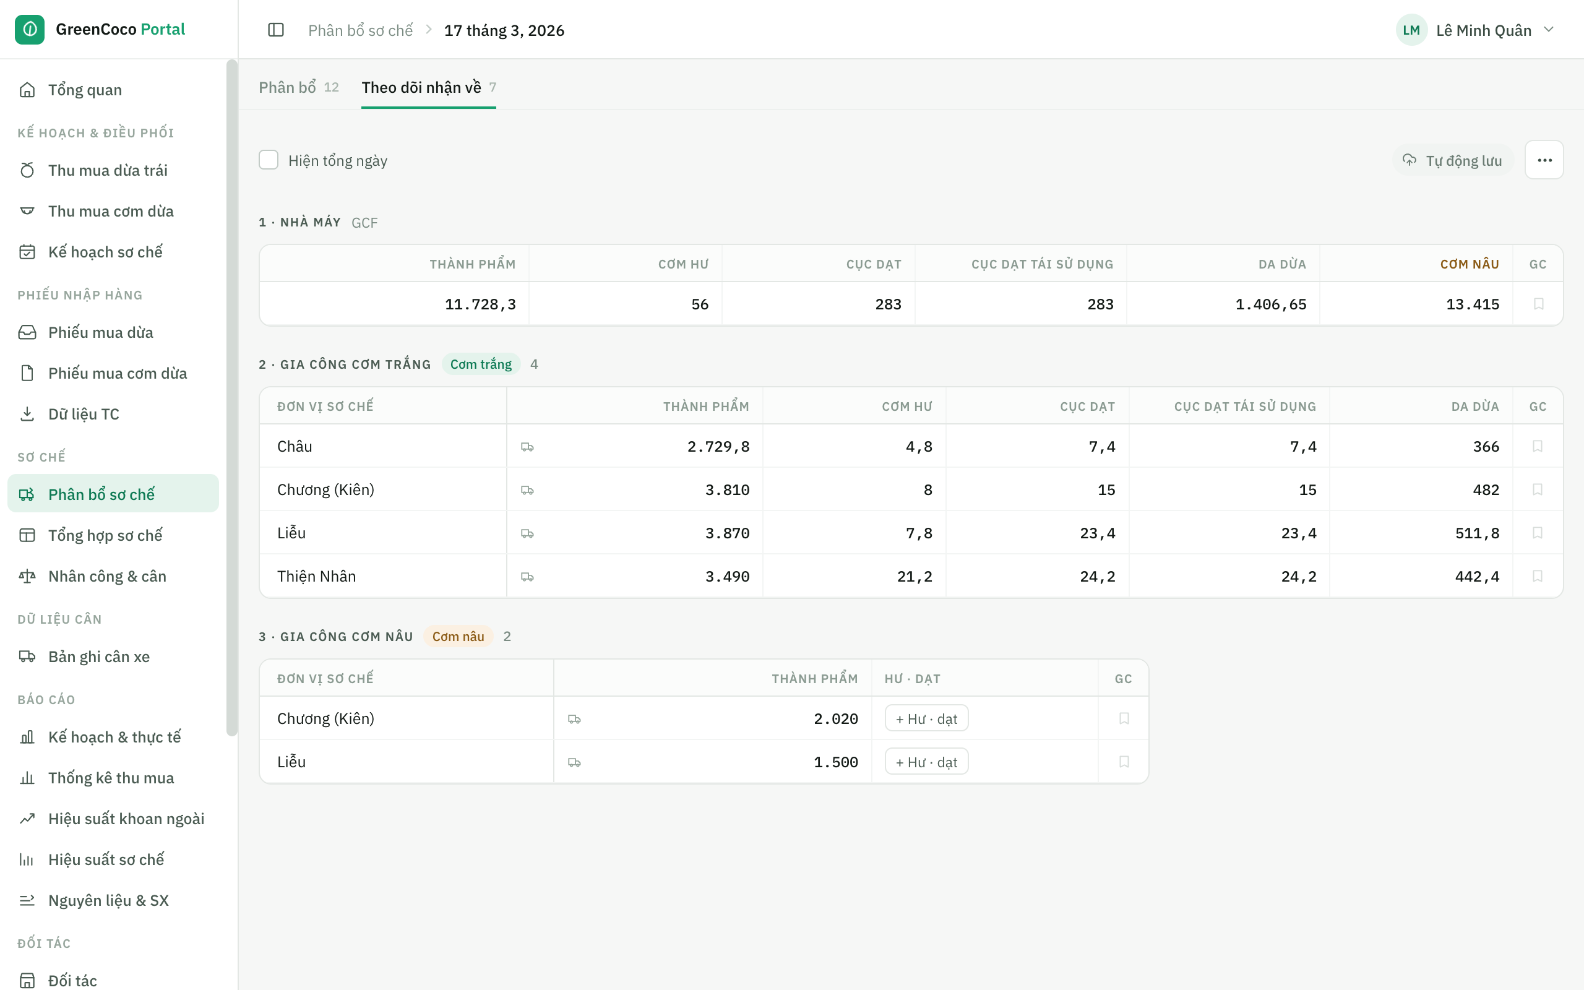Click the sidebar vertical scrollbar
The height and width of the screenshot is (990, 1584).
point(231,397)
